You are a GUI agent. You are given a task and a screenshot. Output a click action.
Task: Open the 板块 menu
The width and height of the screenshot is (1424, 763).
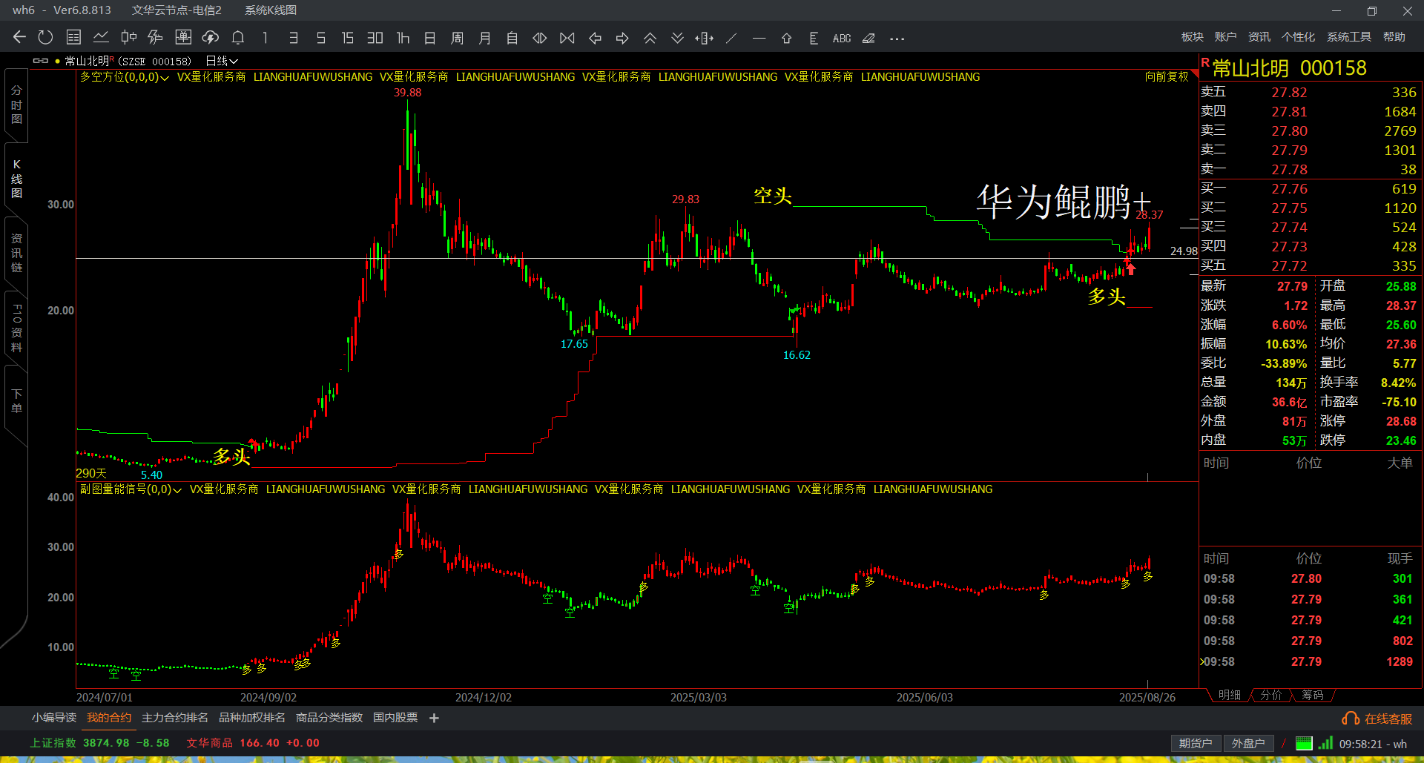(x=1193, y=37)
